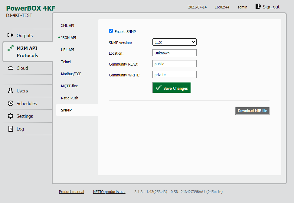The height and width of the screenshot is (203, 294).
Task: Click into the Location text field
Action: [x=175, y=53]
